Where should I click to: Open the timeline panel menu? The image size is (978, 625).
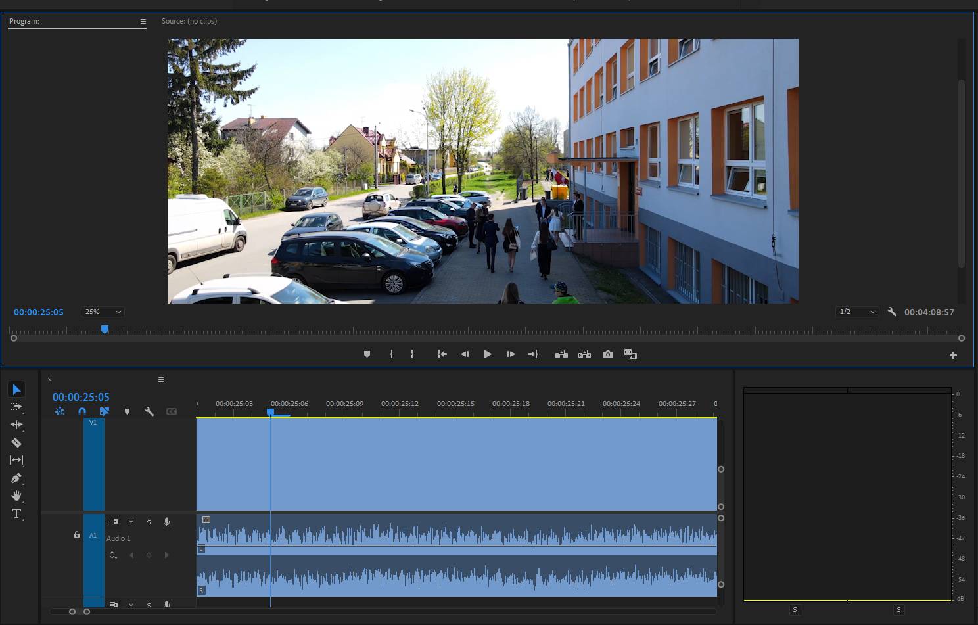pyautogui.click(x=161, y=380)
